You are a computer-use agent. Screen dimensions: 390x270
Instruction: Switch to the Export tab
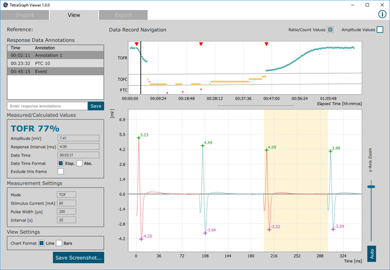[123, 15]
